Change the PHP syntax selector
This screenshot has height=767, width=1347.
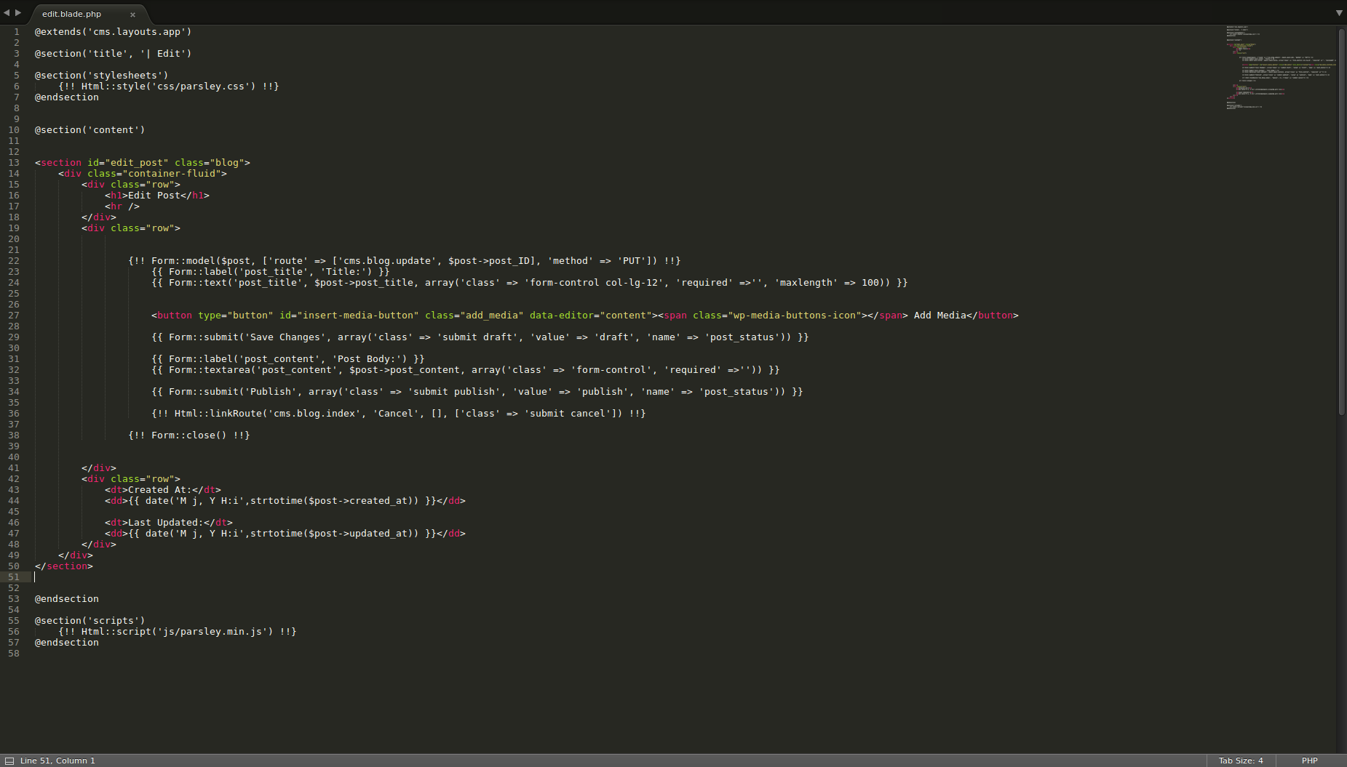(x=1310, y=760)
